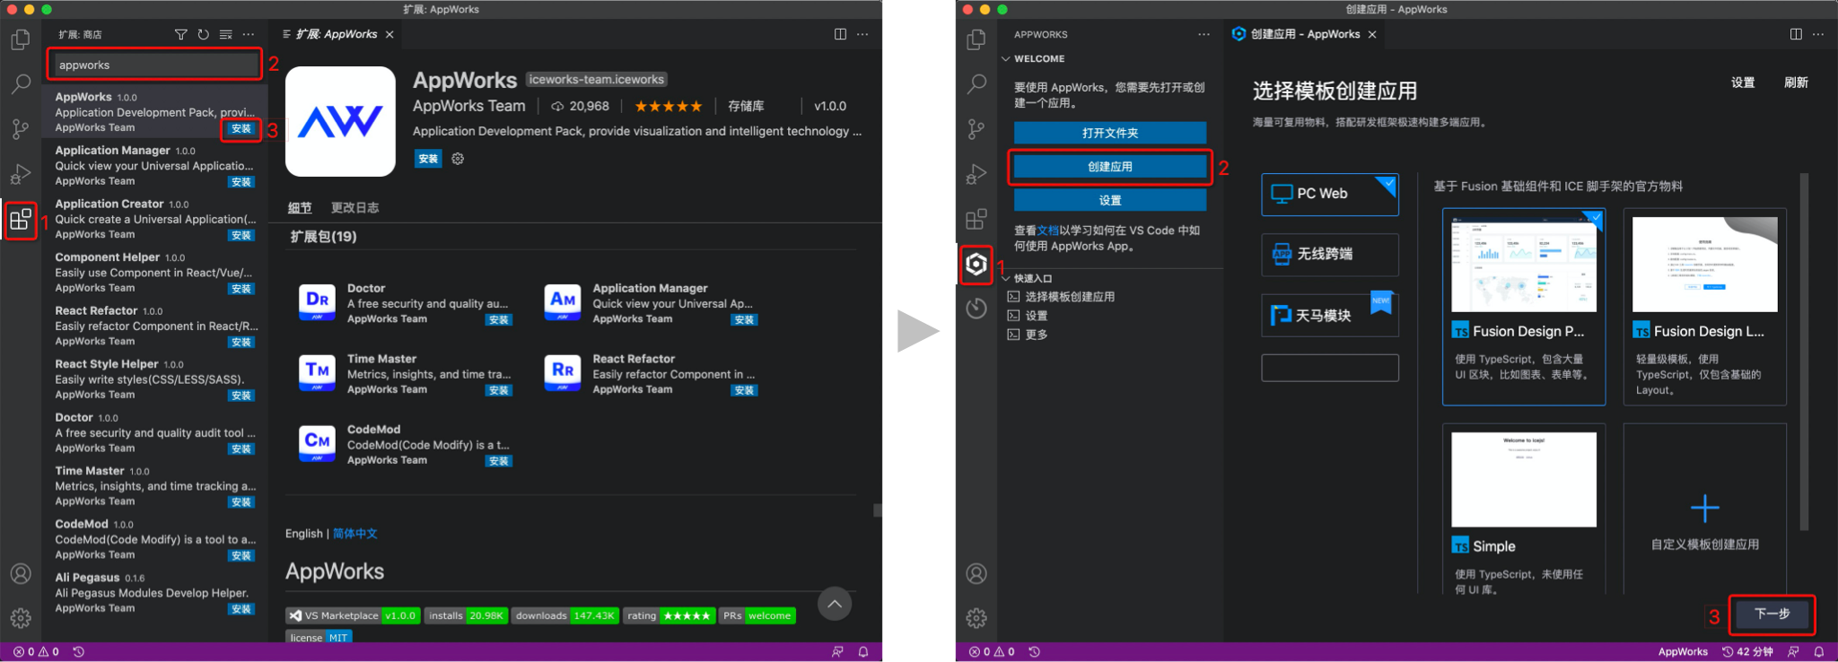Open Application Manager icon in the extension pack
The image size is (1838, 662).
coord(563,301)
